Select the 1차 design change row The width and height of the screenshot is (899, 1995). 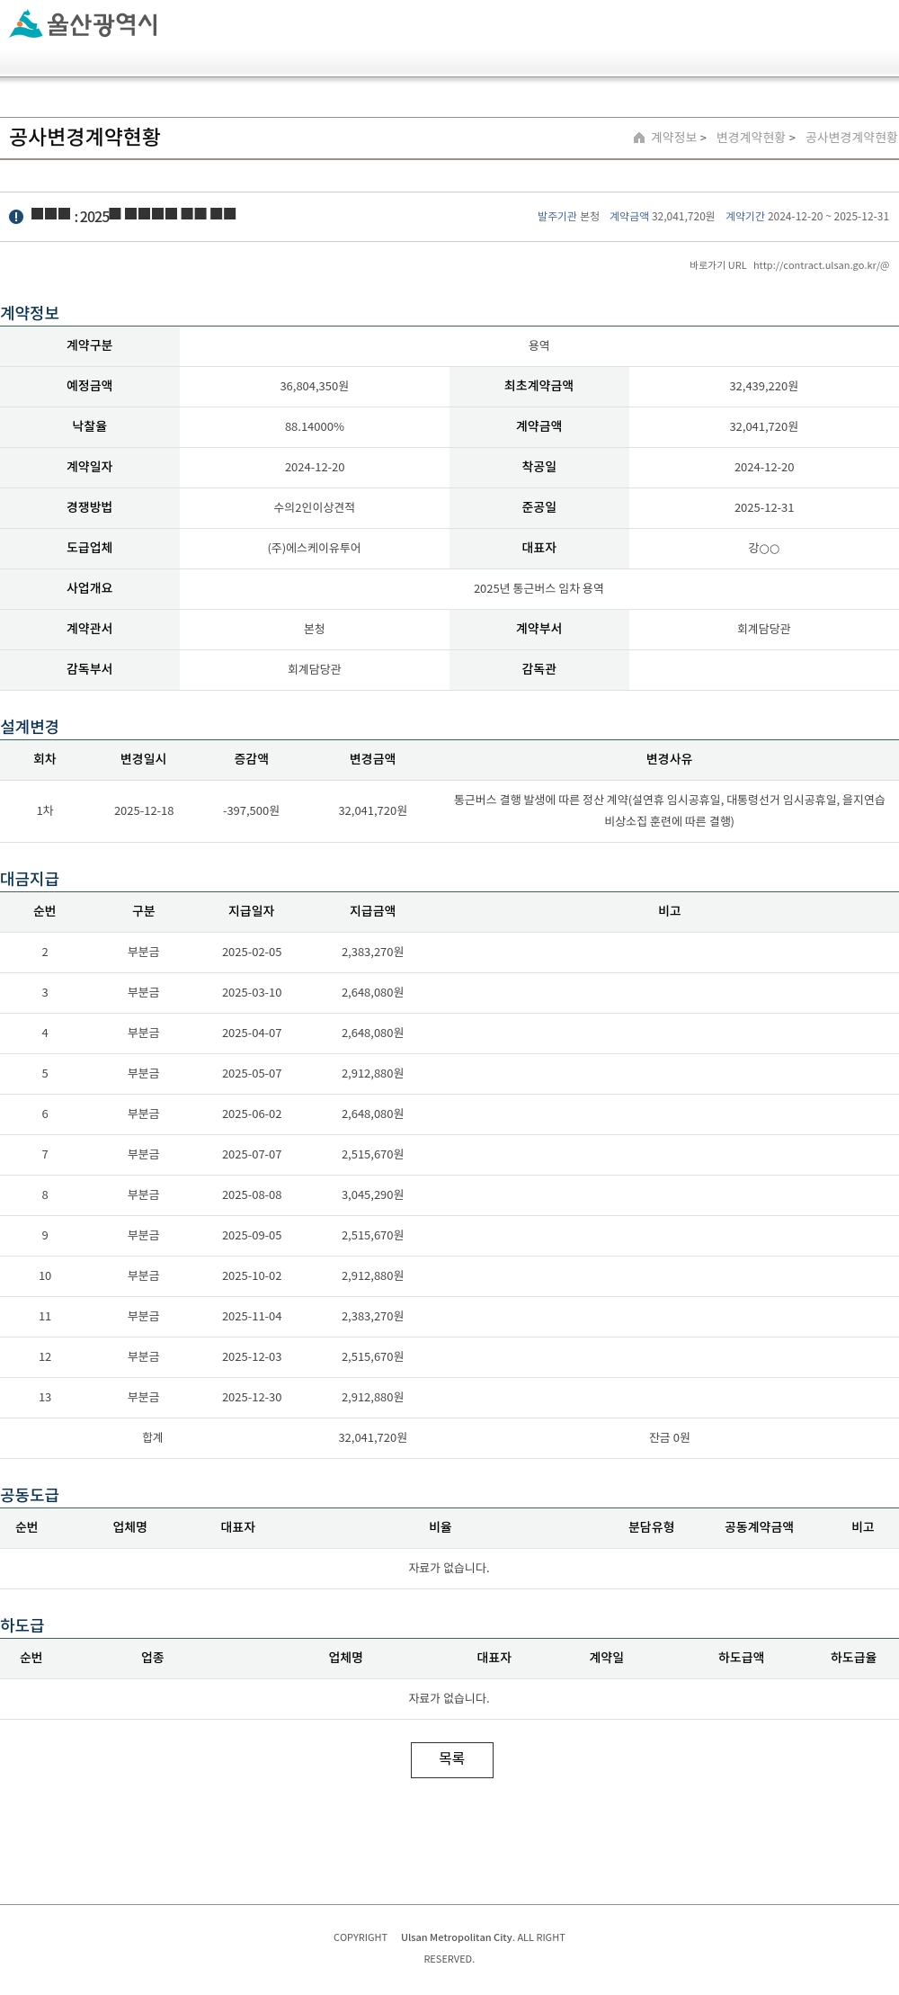[x=449, y=811]
